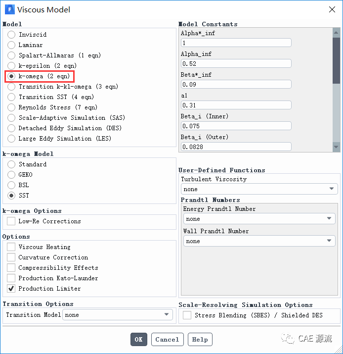Expand the Turbulent Viscosity dropdown

click(259, 189)
